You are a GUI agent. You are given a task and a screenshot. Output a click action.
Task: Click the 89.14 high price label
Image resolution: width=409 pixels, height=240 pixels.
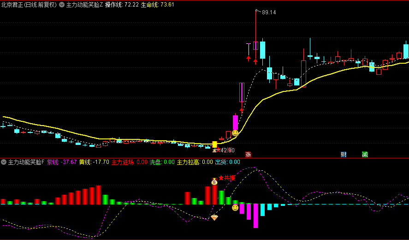(x=269, y=12)
